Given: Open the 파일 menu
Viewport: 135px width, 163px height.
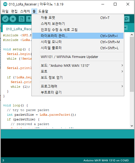Looking at the screenshot, I should 5,11.
